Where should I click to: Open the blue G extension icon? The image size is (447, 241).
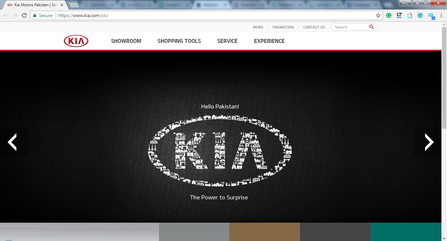pos(420,15)
